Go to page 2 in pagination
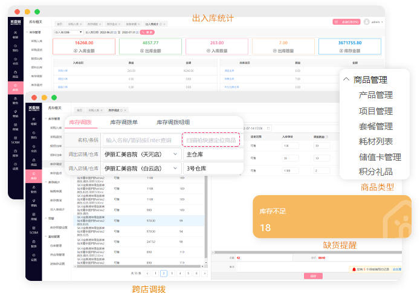This screenshot has width=420, height=293. [x=164, y=273]
